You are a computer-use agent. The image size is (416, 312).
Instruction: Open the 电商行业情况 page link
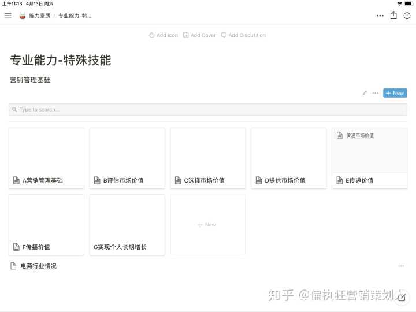[x=38, y=266]
